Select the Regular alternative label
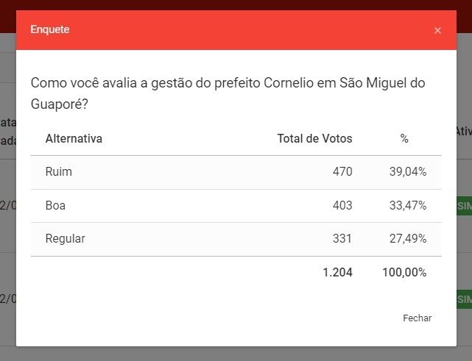Image resolution: width=472 pixels, height=361 pixels. pyautogui.click(x=66, y=239)
